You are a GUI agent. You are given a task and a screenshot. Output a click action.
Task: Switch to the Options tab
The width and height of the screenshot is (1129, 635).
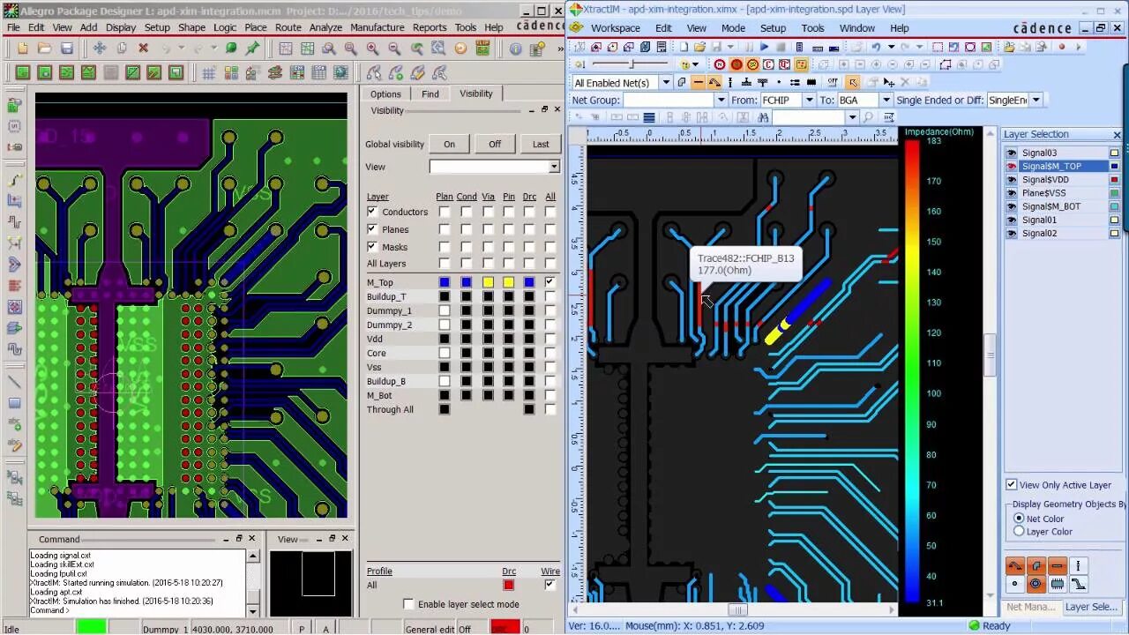[x=385, y=93]
